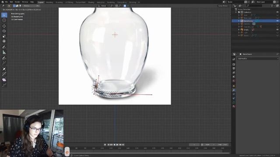Open the Render properties tab
Screen dimensions: 280x157
pyautogui.click(x=234, y=65)
